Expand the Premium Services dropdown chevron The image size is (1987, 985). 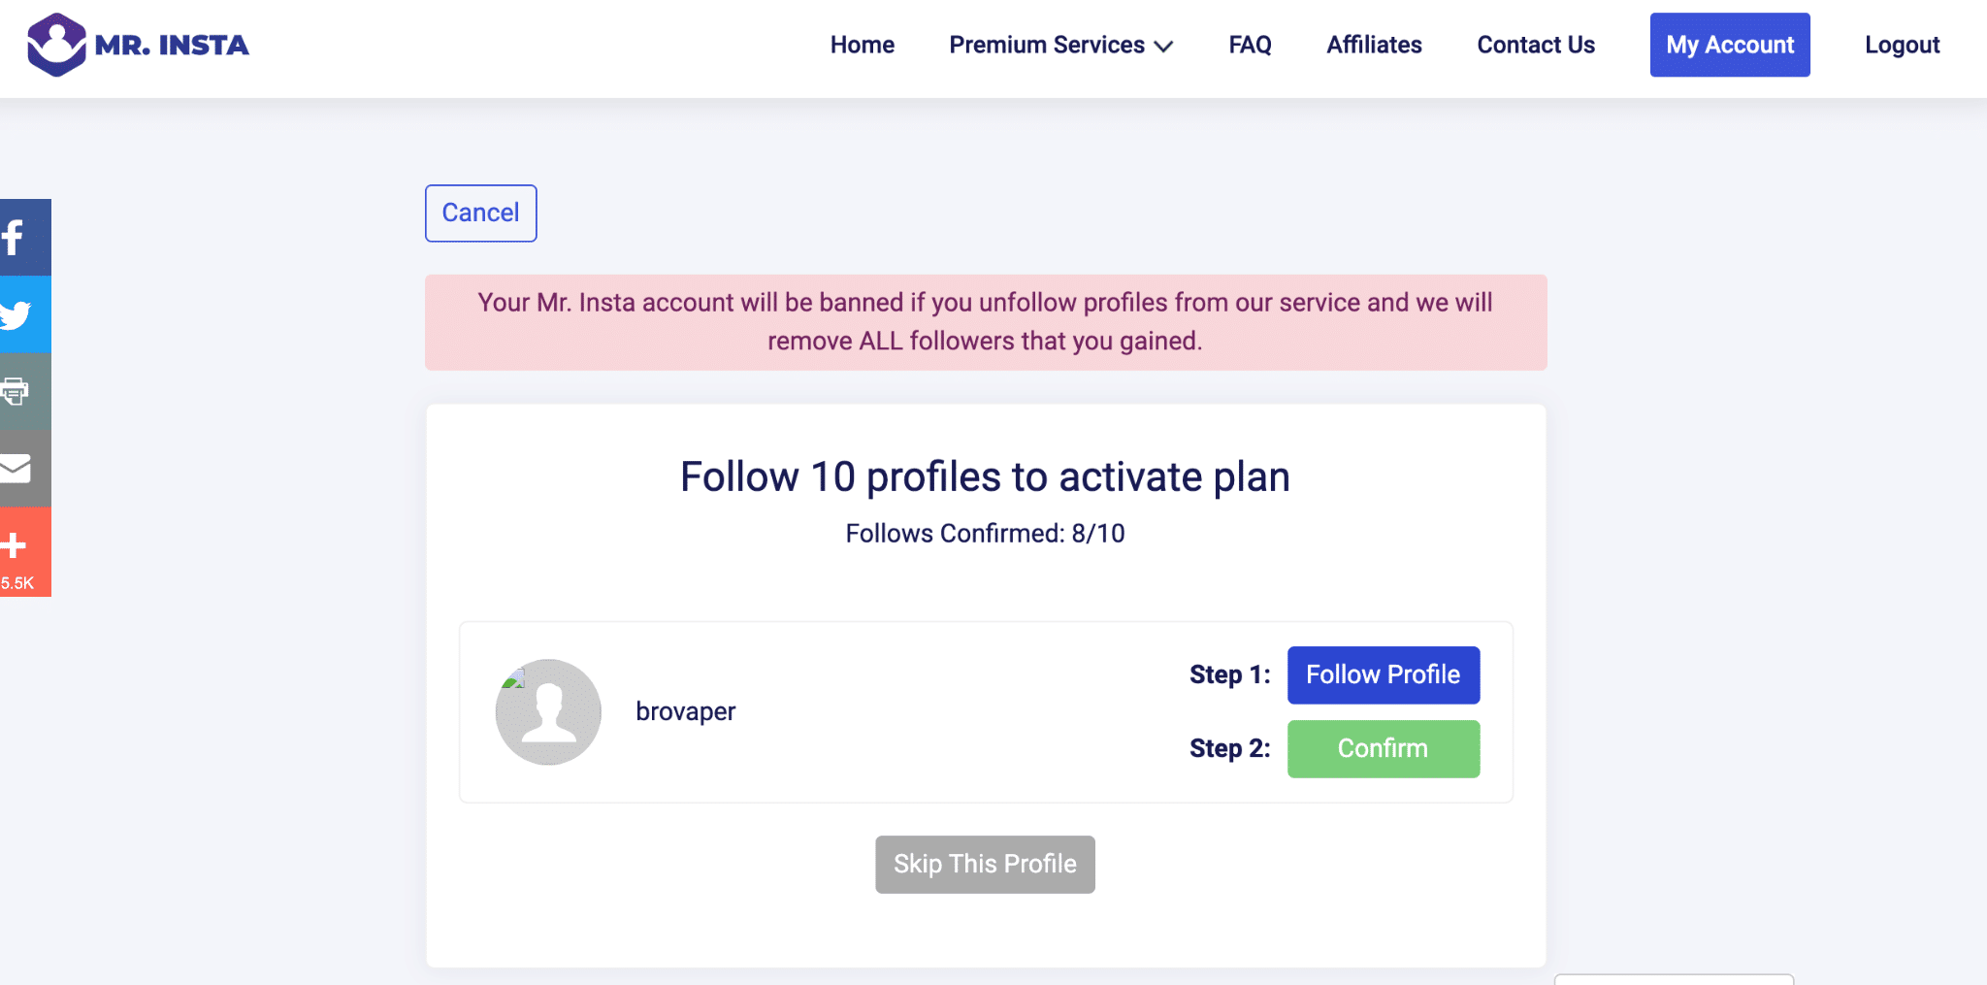1164,47
